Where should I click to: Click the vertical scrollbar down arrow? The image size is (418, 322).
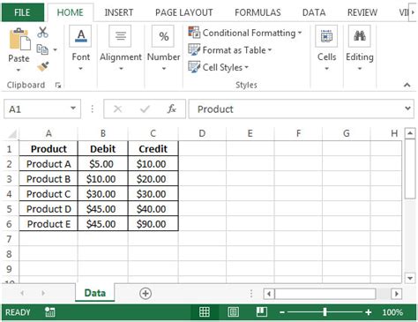pyautogui.click(x=410, y=278)
